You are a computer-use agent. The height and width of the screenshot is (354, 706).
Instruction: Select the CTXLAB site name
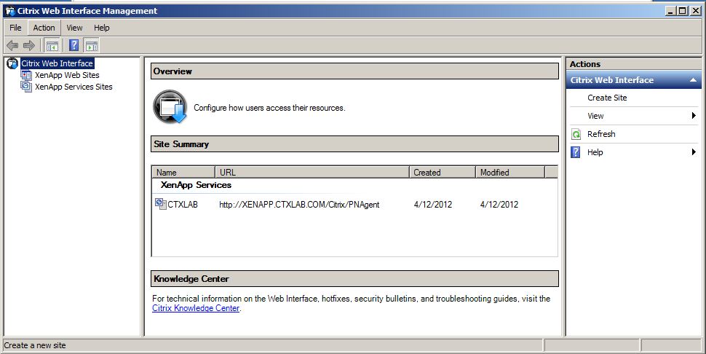pyautogui.click(x=183, y=205)
